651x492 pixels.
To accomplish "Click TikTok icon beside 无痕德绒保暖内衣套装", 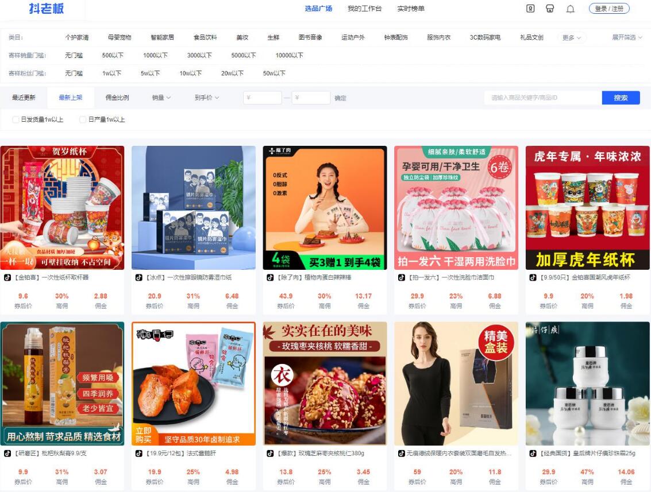I will [x=402, y=454].
